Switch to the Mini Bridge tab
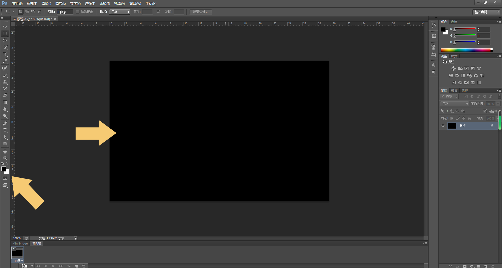This screenshot has height=268, width=502. pos(20,243)
